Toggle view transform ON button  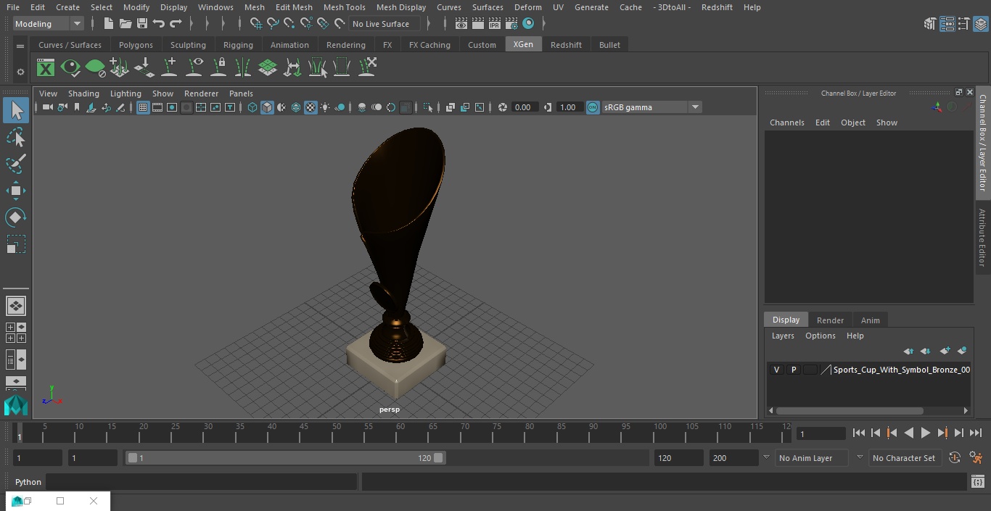click(593, 107)
